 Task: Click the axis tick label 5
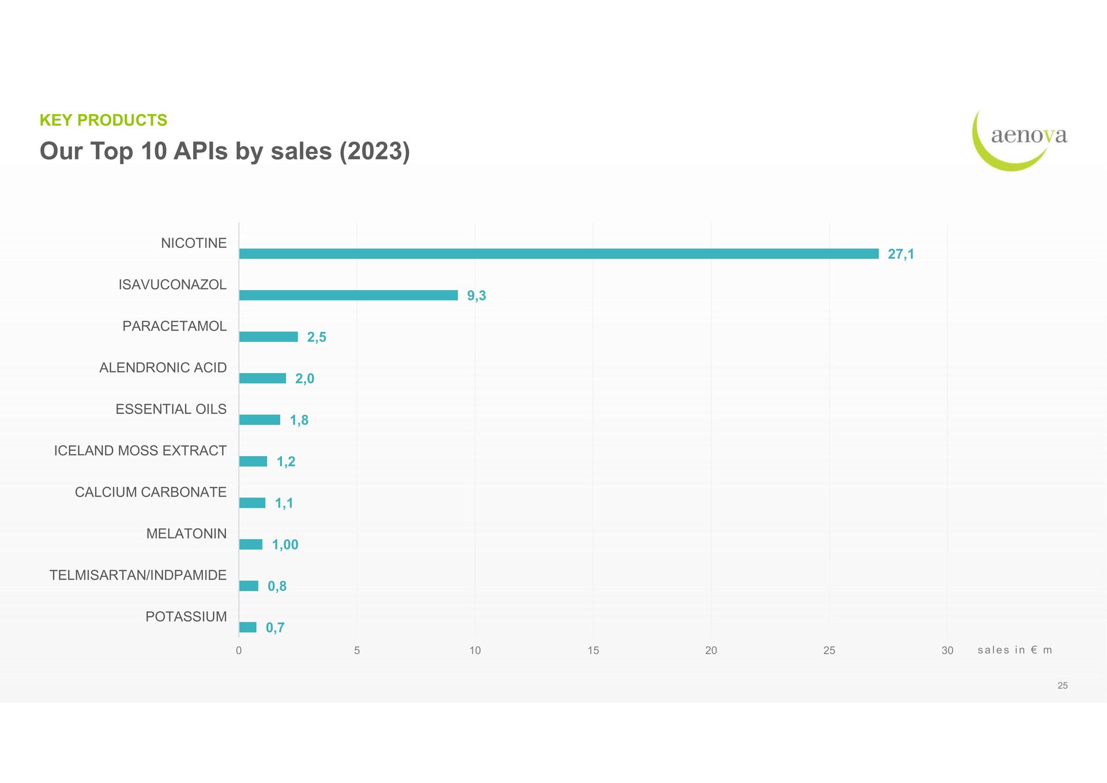point(357,650)
